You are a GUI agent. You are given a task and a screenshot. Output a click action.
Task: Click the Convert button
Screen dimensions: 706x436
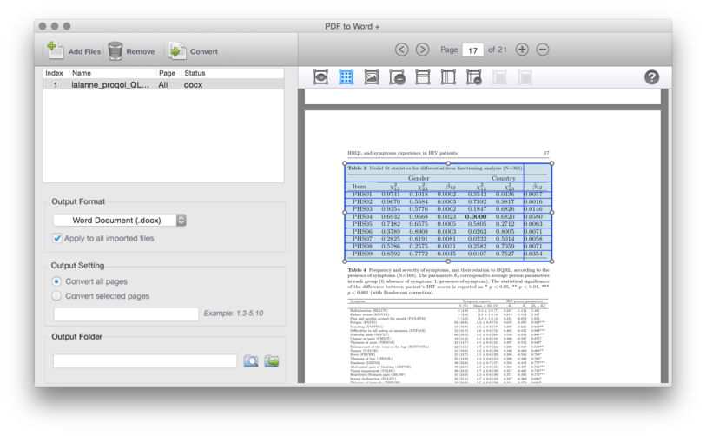coord(193,51)
